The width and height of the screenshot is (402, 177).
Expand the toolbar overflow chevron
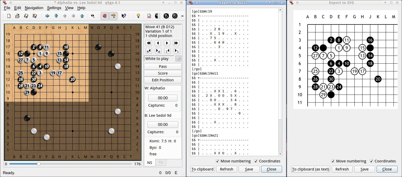(x=182, y=16)
